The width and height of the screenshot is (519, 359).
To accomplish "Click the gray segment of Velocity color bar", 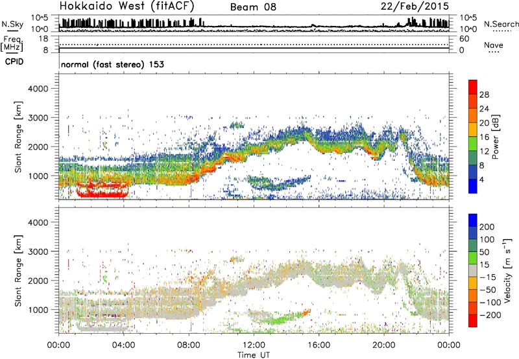I will click(473, 270).
